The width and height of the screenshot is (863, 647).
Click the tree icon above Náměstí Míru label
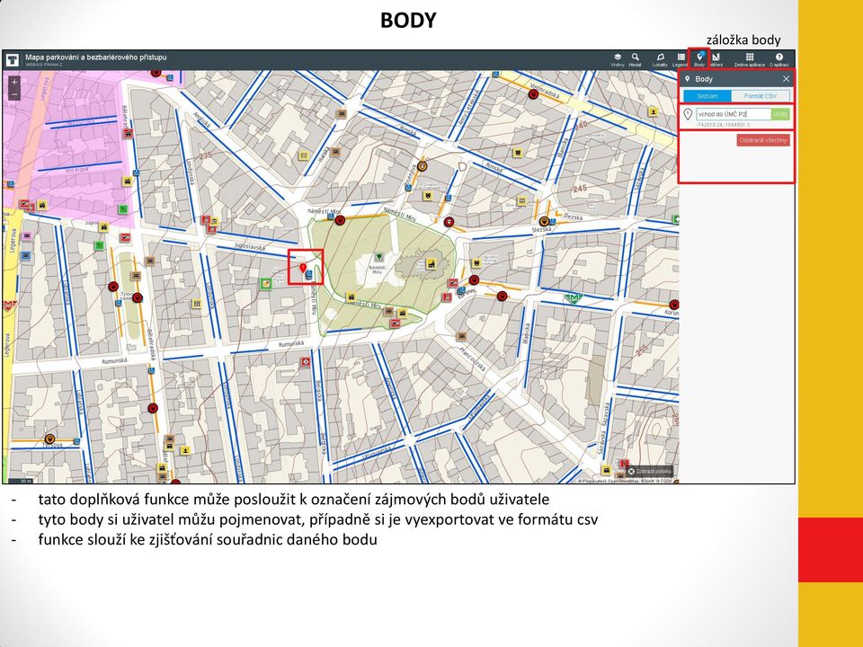(378, 258)
